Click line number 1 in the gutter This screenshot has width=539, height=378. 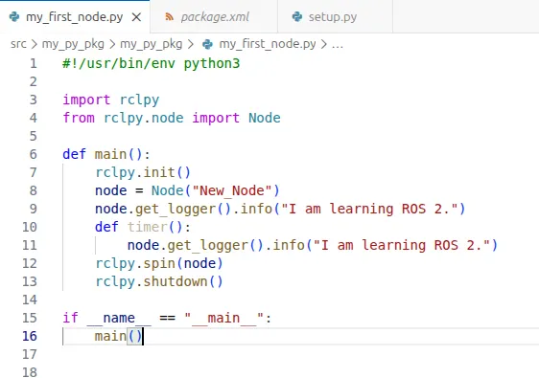pos(33,63)
